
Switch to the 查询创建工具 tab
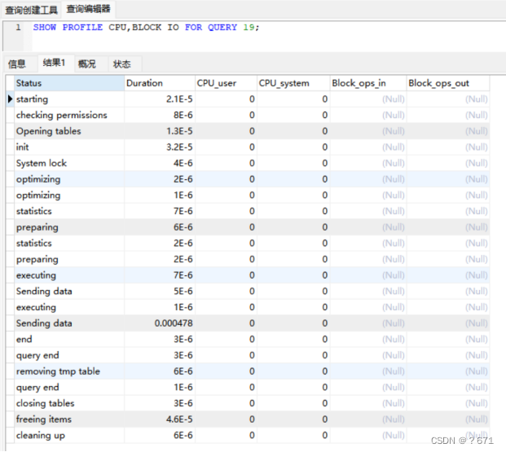[31, 9]
